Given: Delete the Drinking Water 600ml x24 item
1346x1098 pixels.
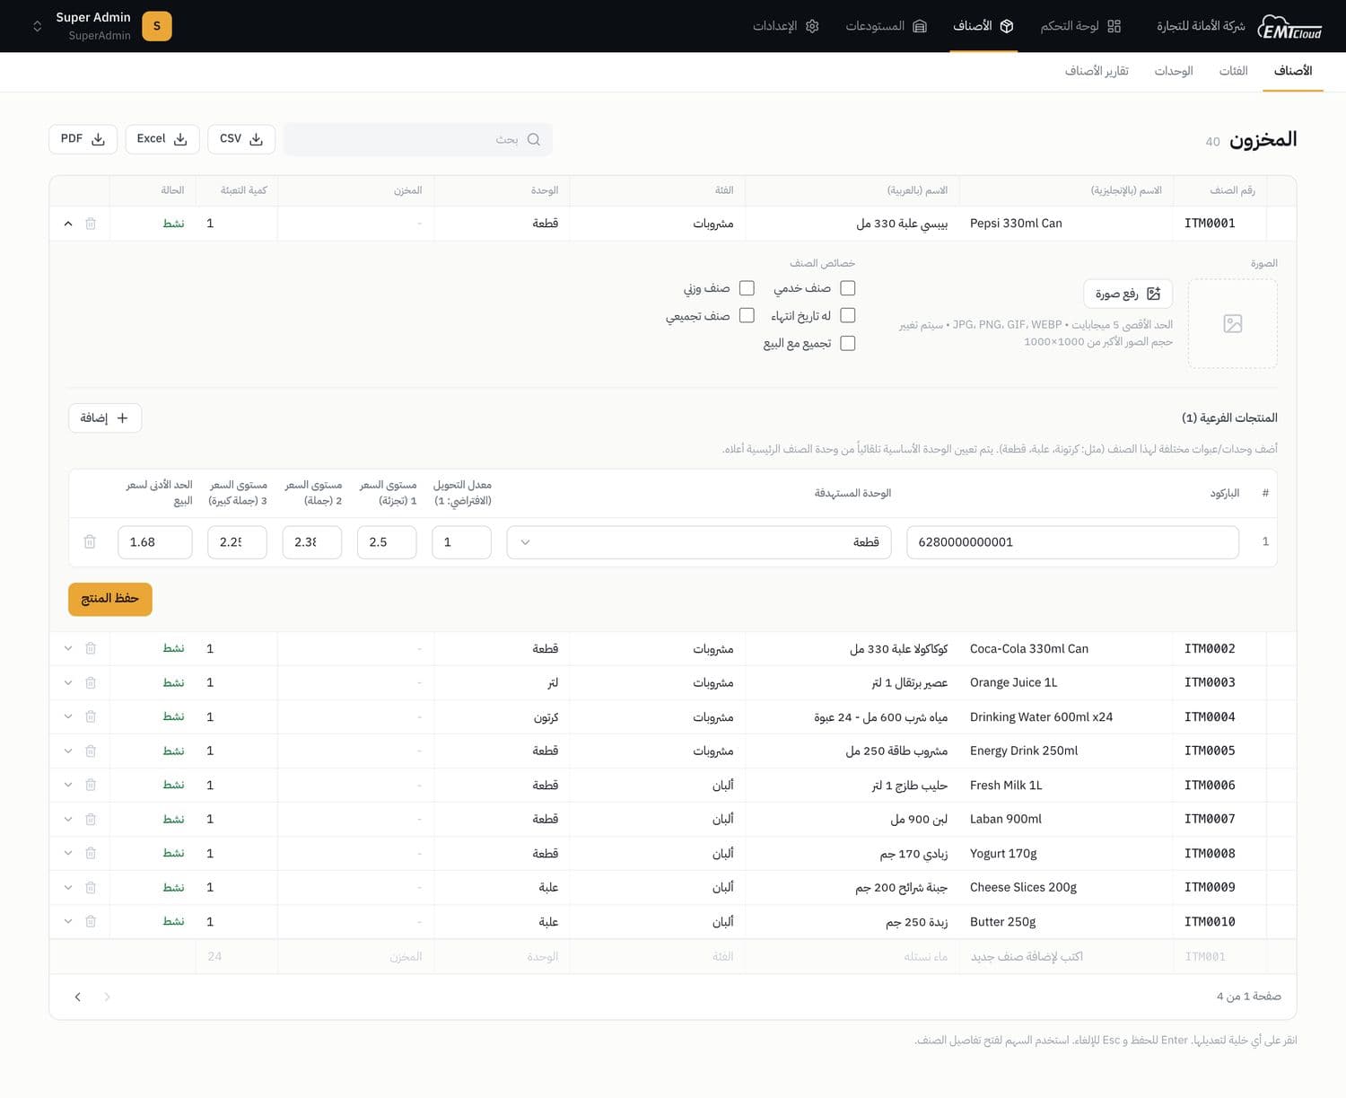Looking at the screenshot, I should pyautogui.click(x=91, y=716).
